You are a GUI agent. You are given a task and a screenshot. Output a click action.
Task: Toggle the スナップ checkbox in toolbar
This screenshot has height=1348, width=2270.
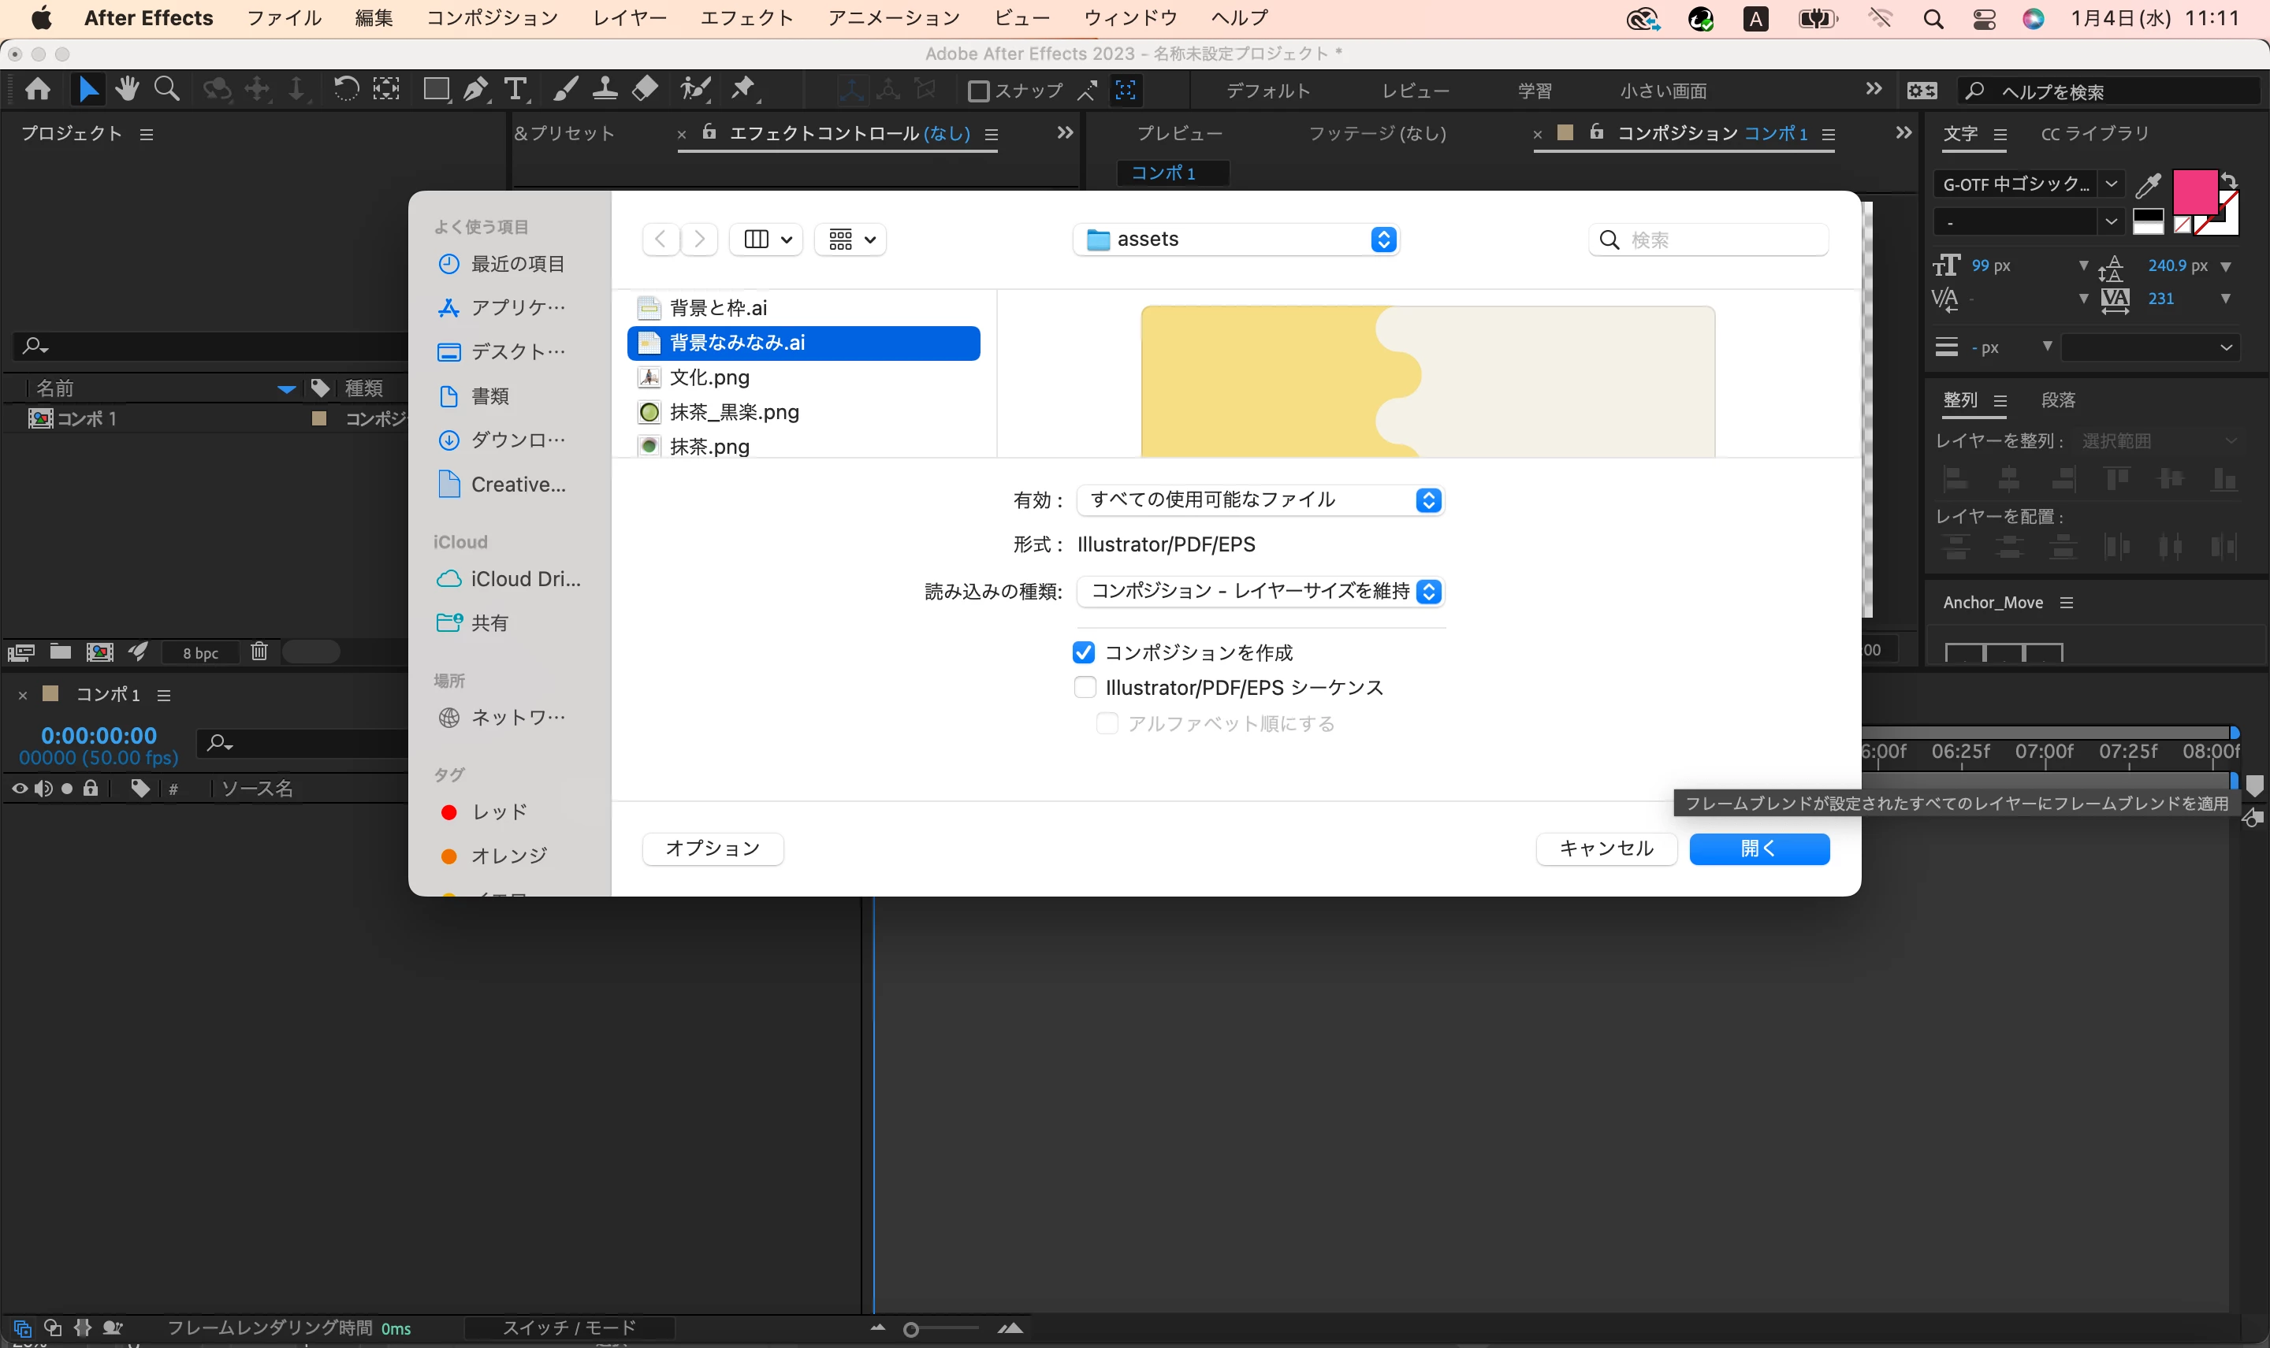[x=979, y=91]
